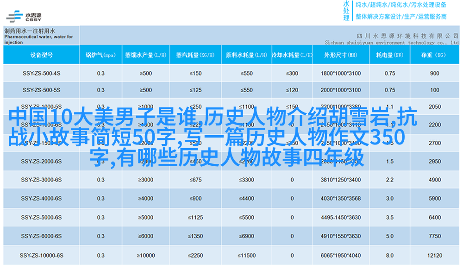Click the 制药用水一注射用水 title text

[30, 31]
